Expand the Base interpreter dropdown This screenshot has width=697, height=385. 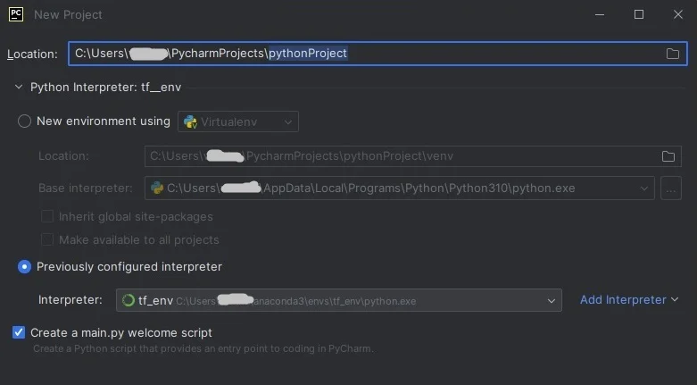[x=644, y=188]
